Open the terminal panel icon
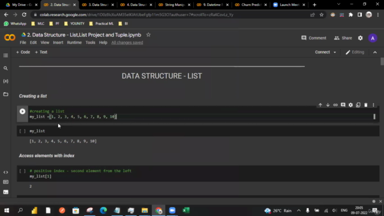384x216 pixels. [5, 192]
